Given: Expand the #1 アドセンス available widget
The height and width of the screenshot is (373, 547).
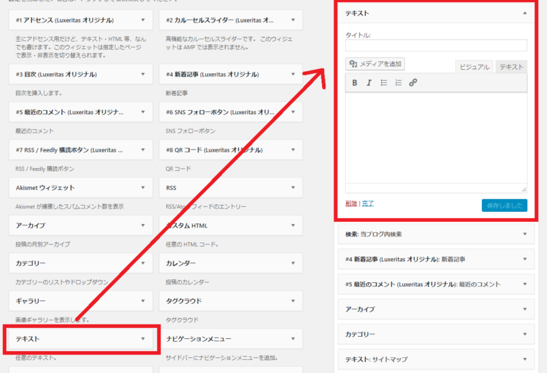Looking at the screenshot, I should (142, 20).
